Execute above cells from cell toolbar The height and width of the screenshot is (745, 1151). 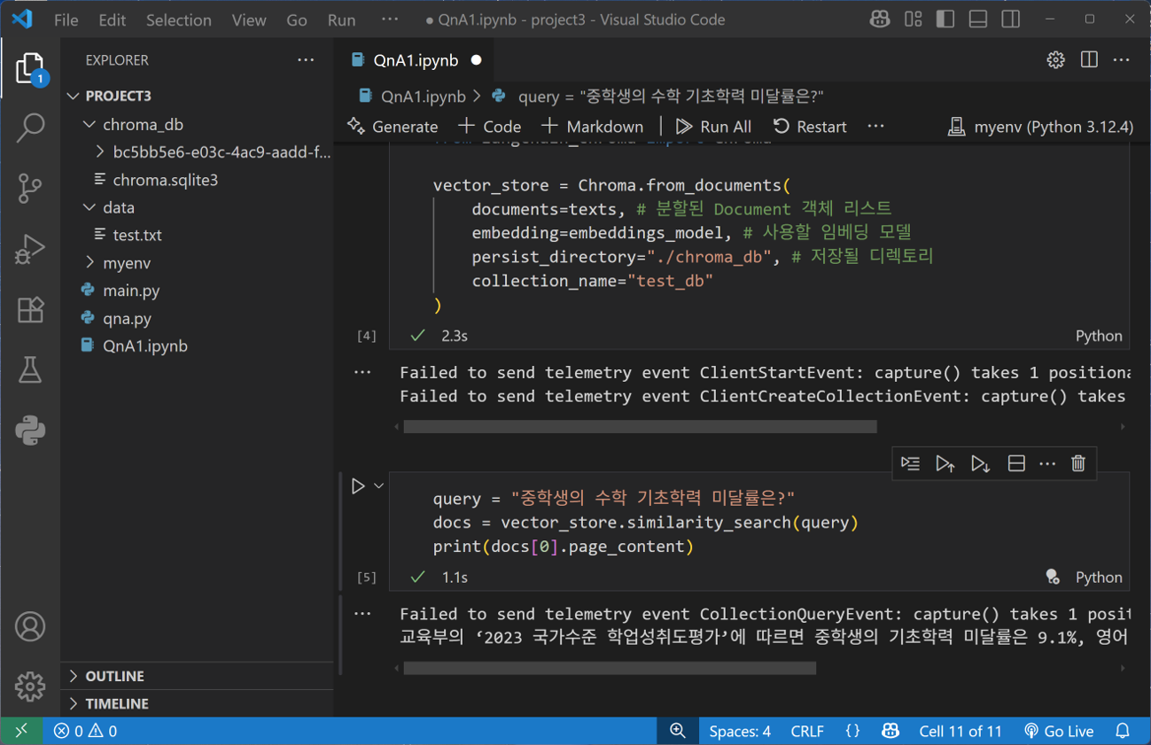tap(945, 463)
